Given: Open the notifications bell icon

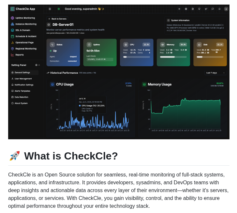Looking at the screenshot, I should pyautogui.click(x=219, y=9).
